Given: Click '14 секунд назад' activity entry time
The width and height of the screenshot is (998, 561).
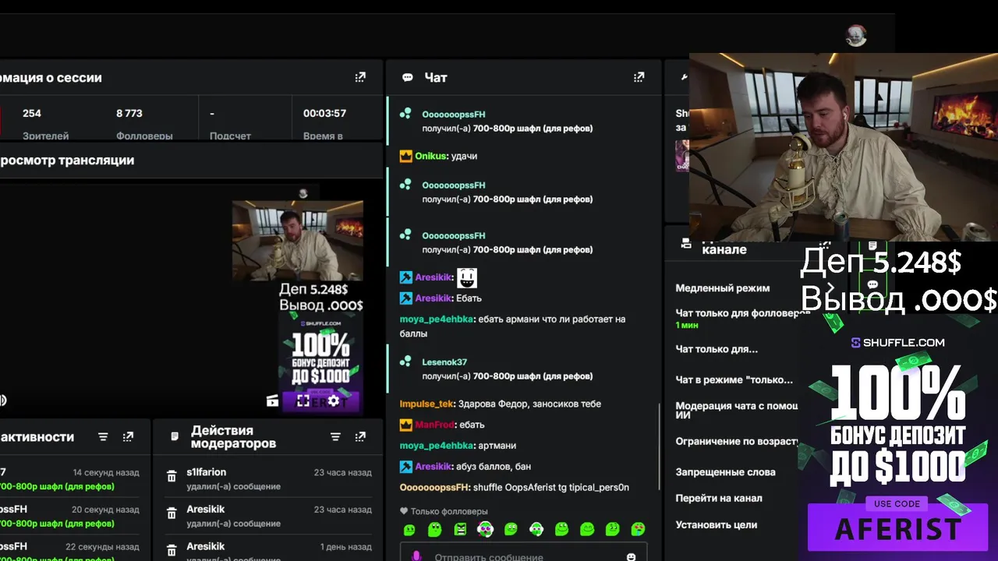Looking at the screenshot, I should tap(106, 472).
